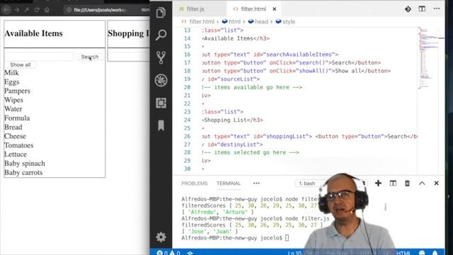Click the split editor icon
Image resolution: width=453 pixels, height=255 pixels.
point(422,9)
